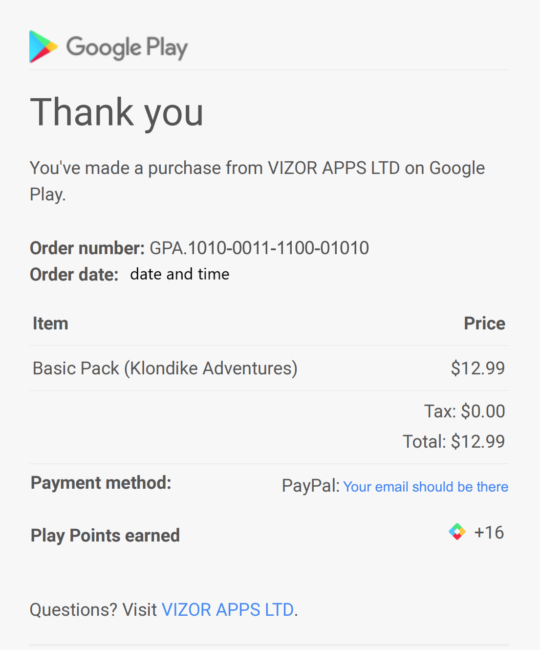The width and height of the screenshot is (540, 650).
Task: Click the Play Points diamond icon
Action: 457,532
